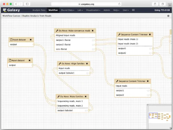The width and height of the screenshot is (173, 130).
Task: Toggle lower trimmer output1 checkbox
Action: [148, 91]
